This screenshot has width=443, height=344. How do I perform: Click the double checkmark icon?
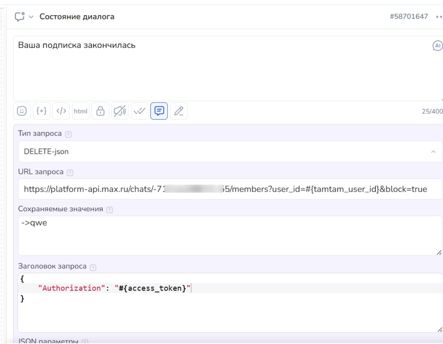140,111
